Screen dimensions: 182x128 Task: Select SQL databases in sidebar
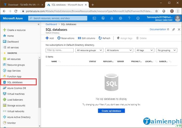point(18,82)
